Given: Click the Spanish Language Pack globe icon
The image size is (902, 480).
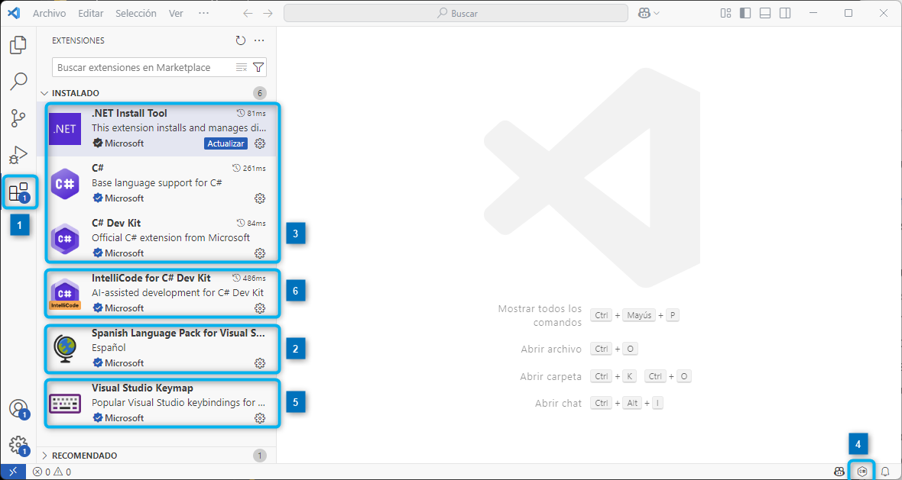Looking at the screenshot, I should pyautogui.click(x=65, y=349).
